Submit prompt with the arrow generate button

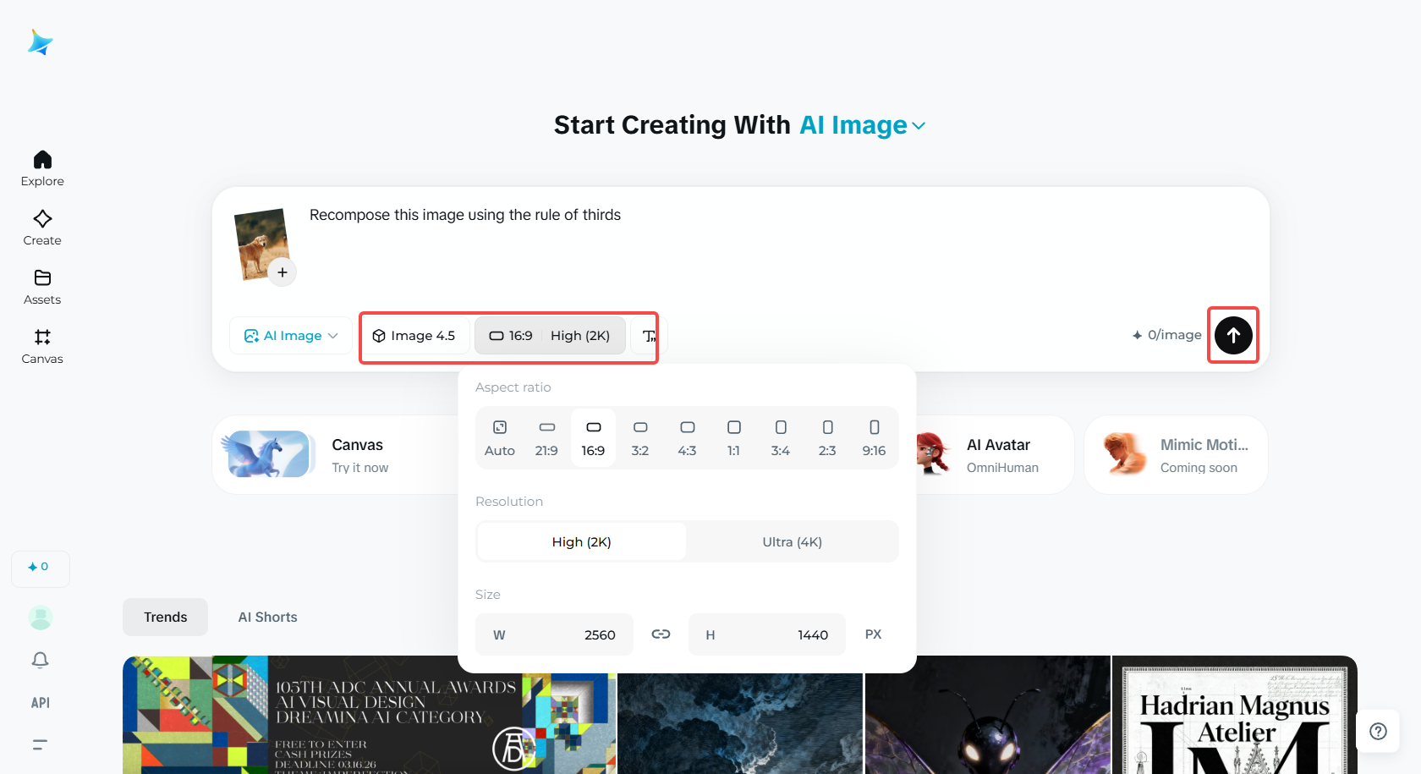[x=1233, y=335]
